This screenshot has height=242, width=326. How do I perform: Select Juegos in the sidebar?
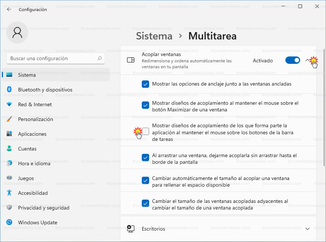(x=26, y=178)
